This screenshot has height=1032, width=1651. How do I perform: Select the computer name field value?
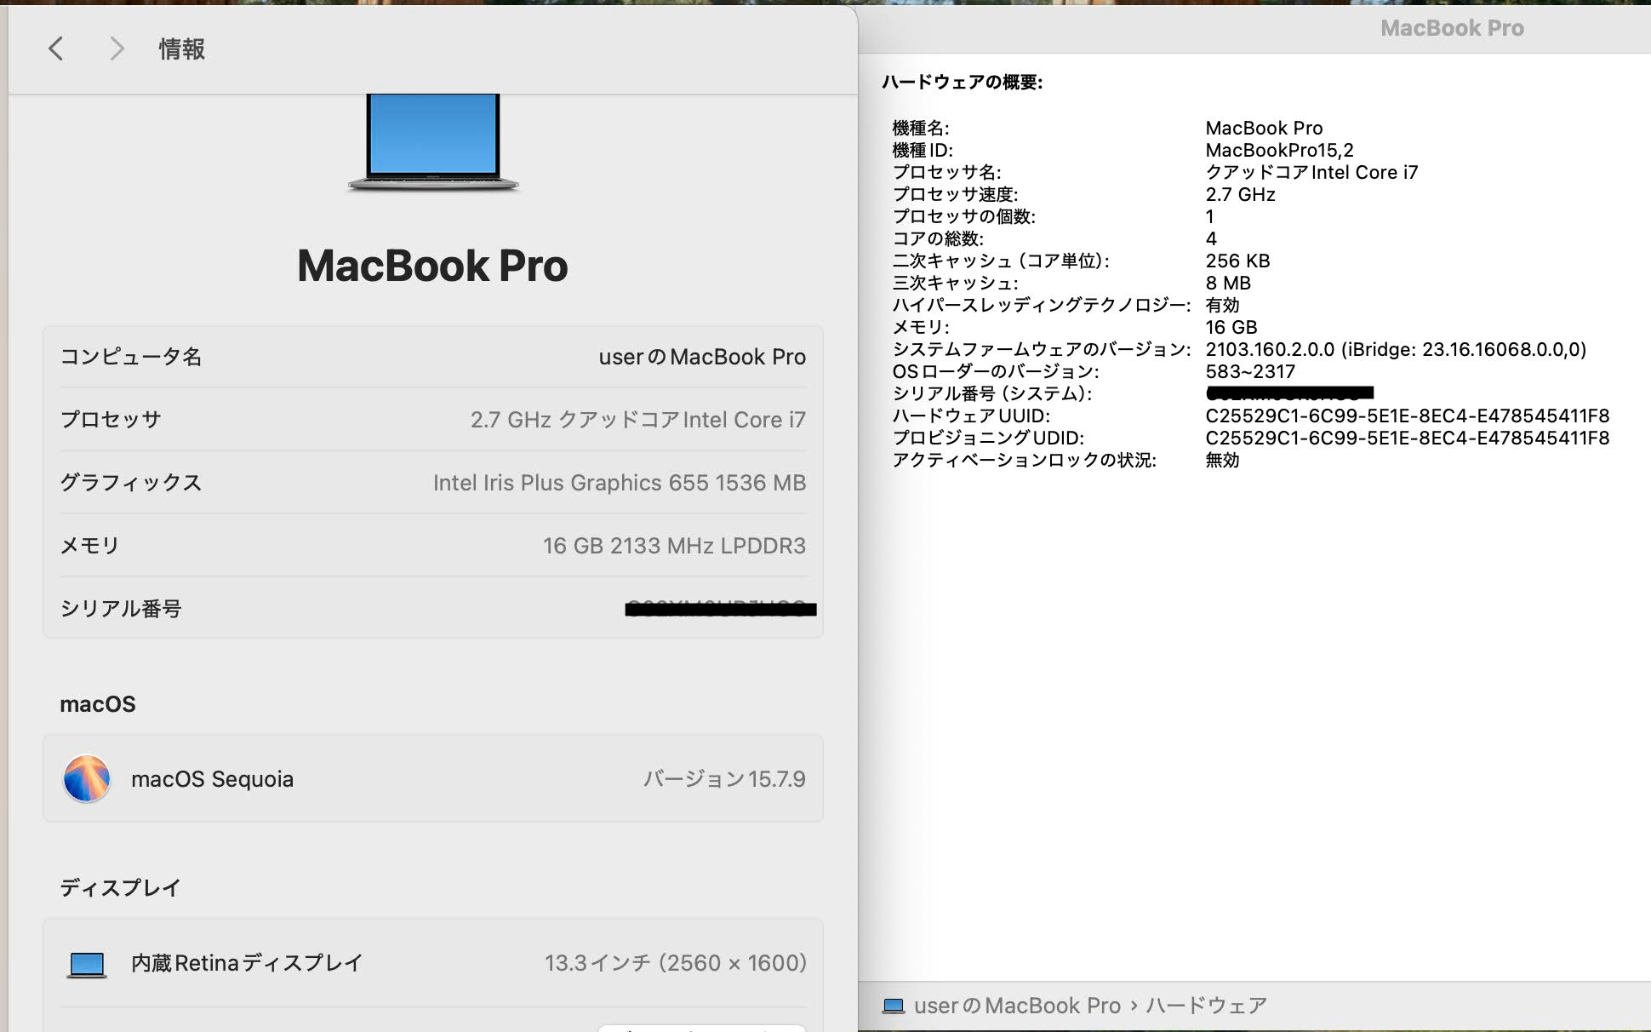[702, 357]
